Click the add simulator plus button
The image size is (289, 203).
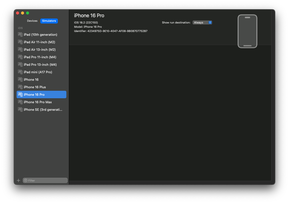pos(18,180)
